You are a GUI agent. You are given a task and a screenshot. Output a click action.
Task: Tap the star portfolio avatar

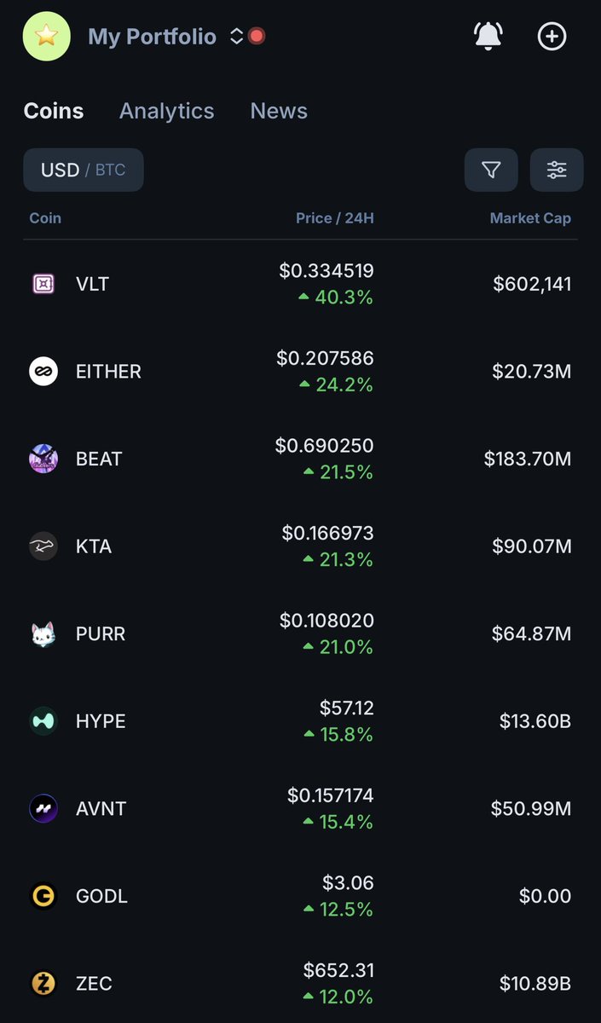[x=47, y=37]
